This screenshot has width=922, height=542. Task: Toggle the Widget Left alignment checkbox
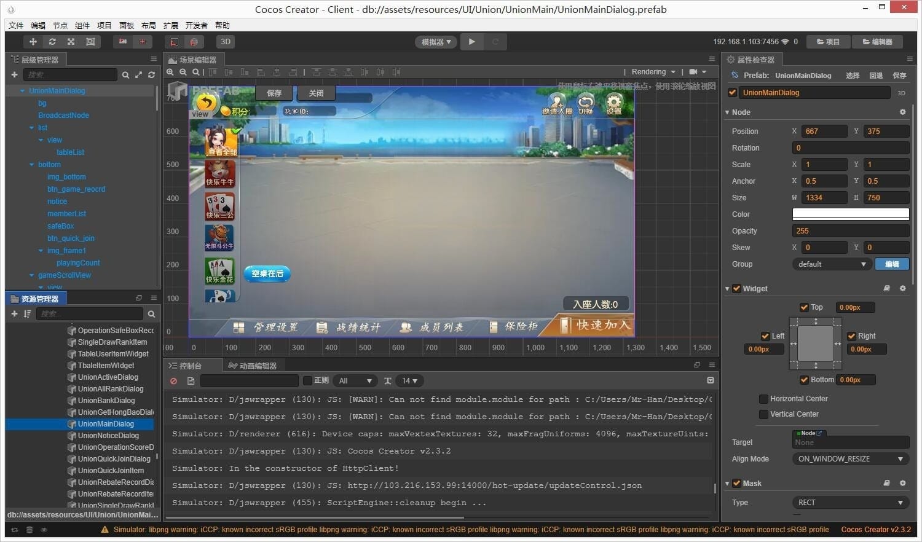click(765, 336)
